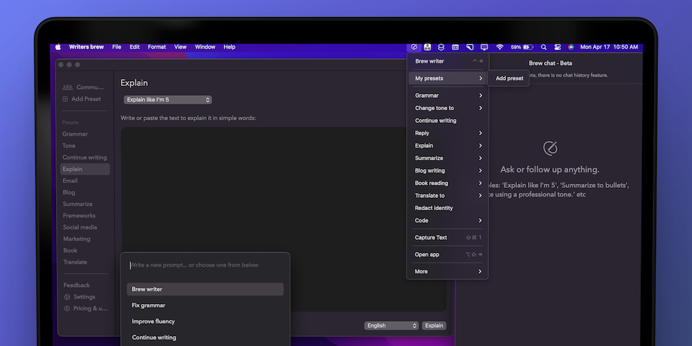Open the Help menu
Image resolution: width=692 pixels, height=346 pixels.
(x=230, y=47)
